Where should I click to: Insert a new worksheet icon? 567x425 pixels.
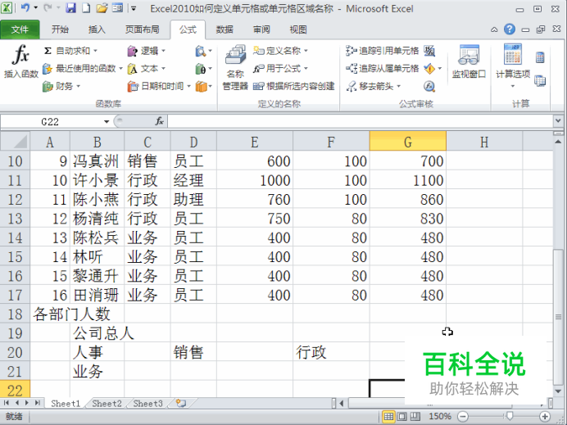pos(181,404)
